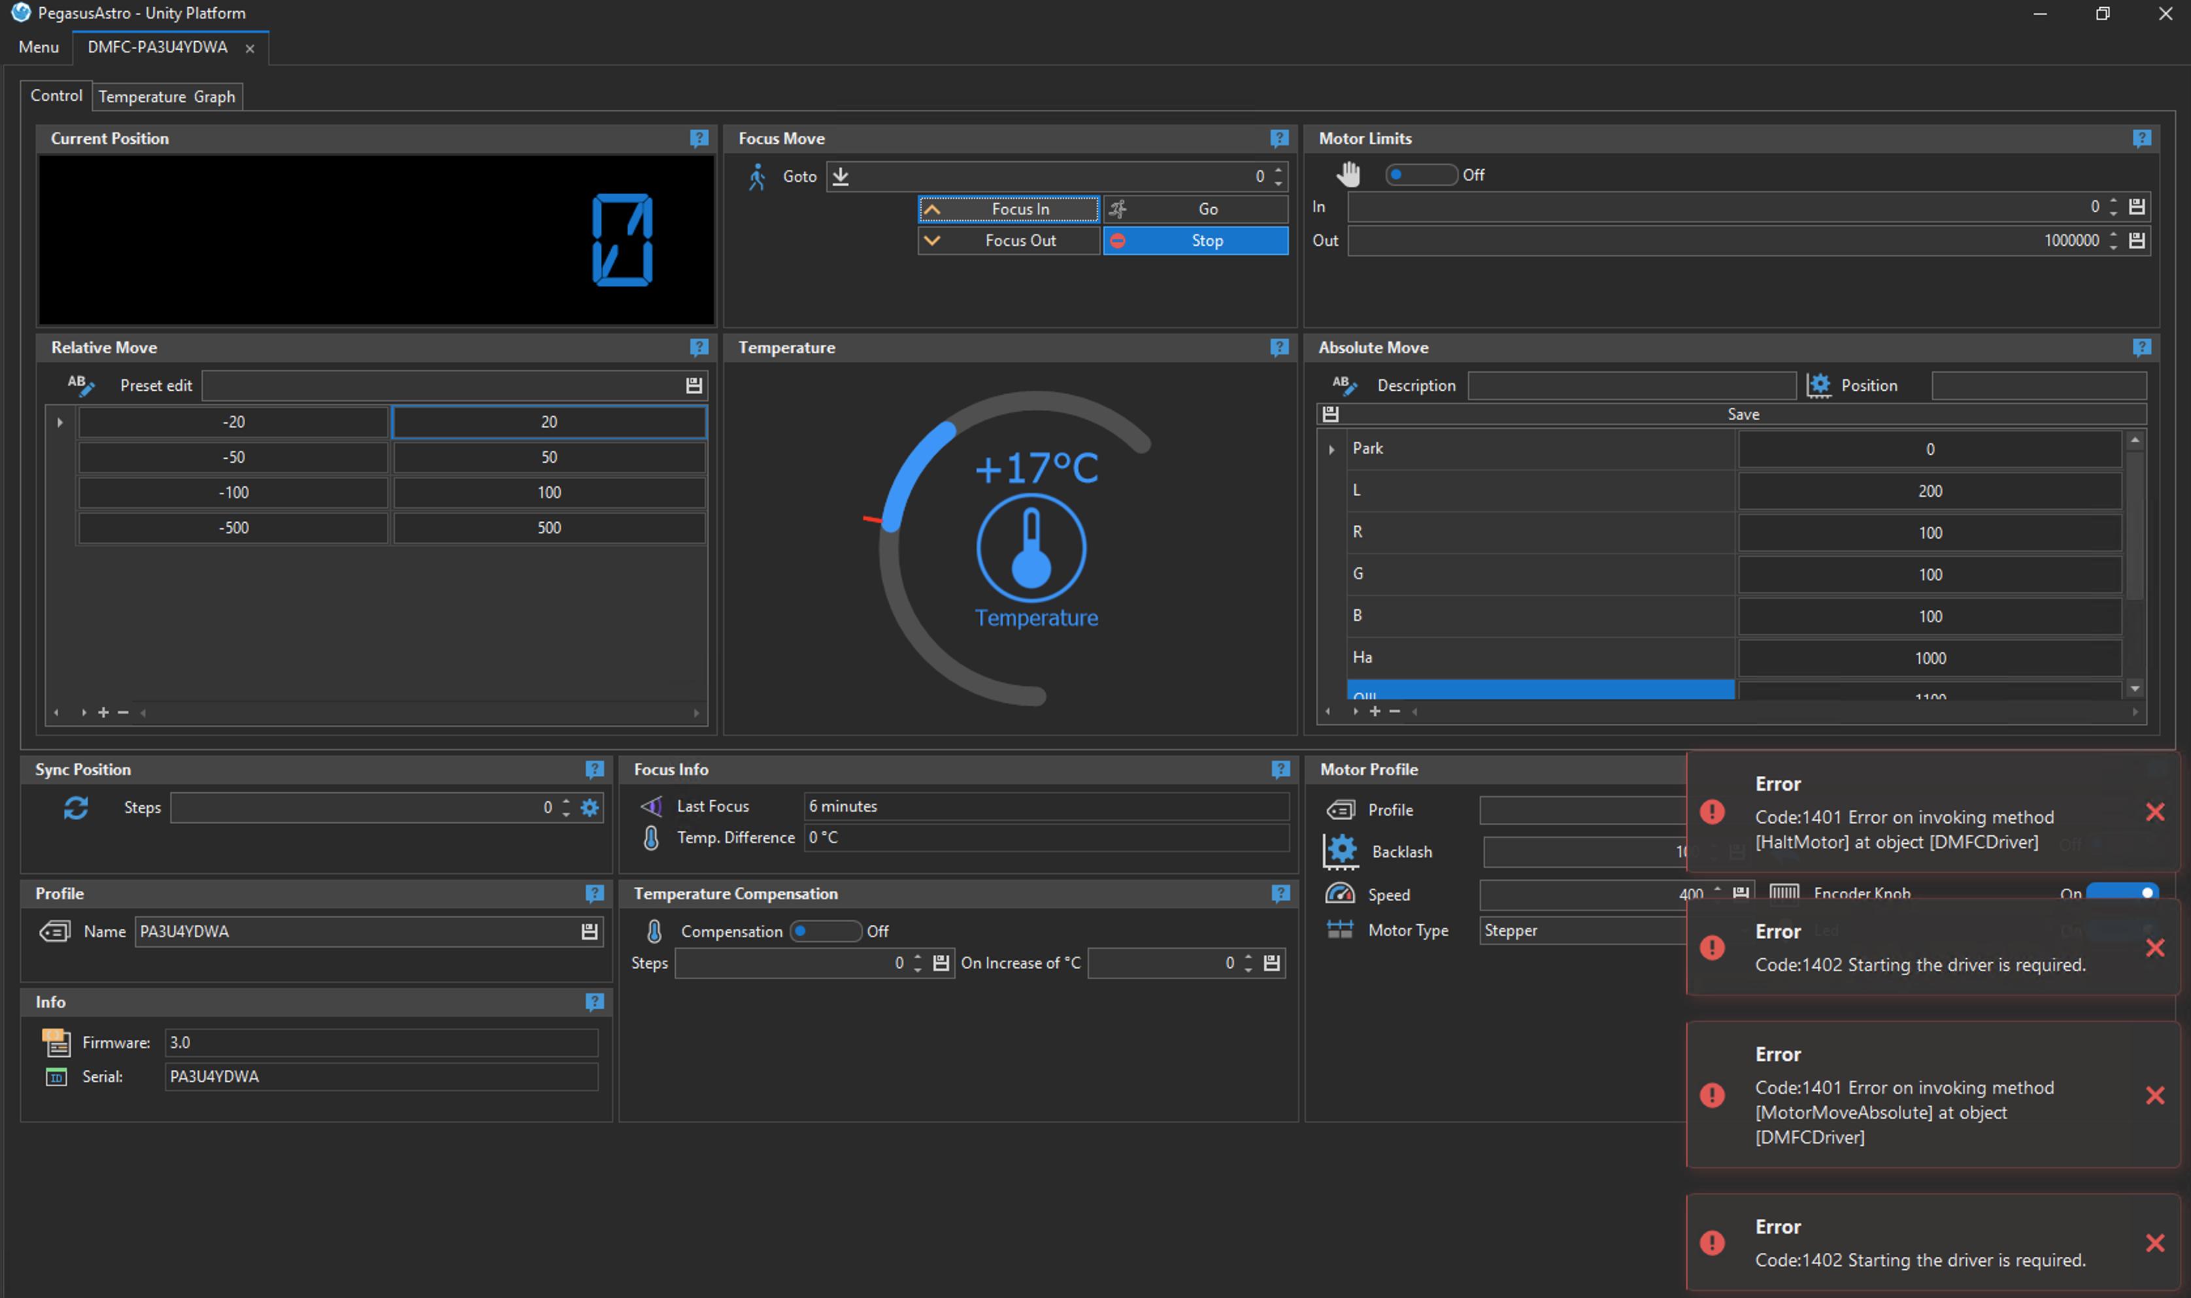Viewport: 2191px width, 1298px height.
Task: Add an Absolute Move position row
Action: point(1375,711)
